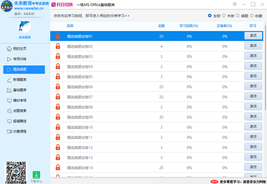Viewport: 267px width, 184px height.
Task: Open the 下载中心 download icon
Action: click(x=36, y=175)
